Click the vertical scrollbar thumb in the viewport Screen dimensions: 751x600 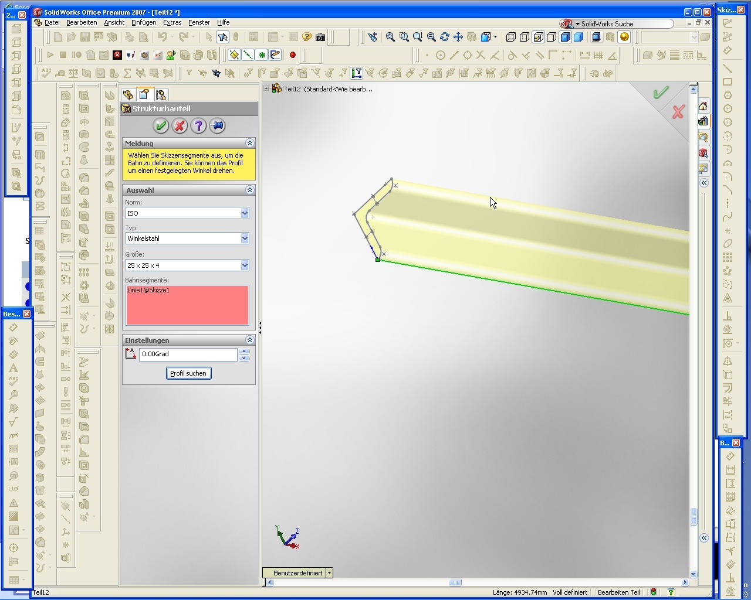pos(694,516)
